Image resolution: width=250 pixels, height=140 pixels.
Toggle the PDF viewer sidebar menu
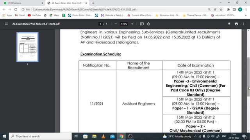(x=6, y=24)
